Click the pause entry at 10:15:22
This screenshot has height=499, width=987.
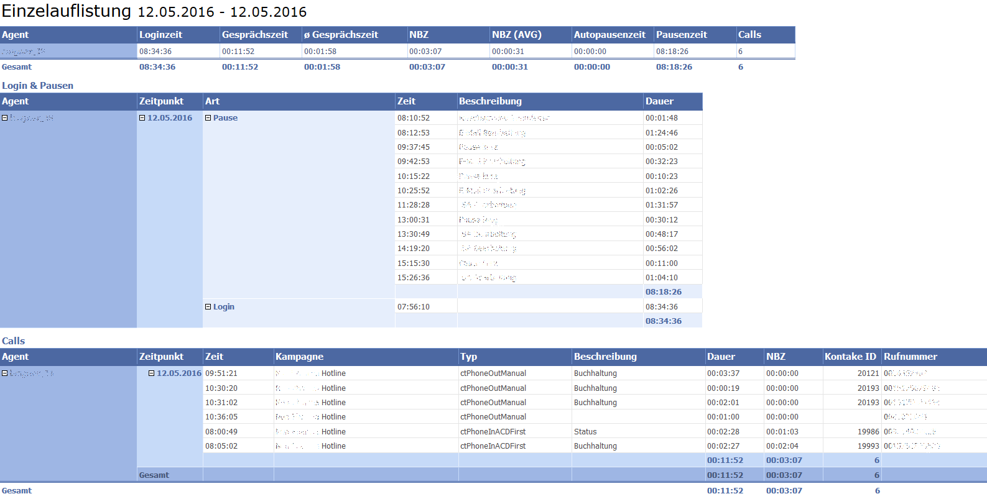tap(414, 176)
